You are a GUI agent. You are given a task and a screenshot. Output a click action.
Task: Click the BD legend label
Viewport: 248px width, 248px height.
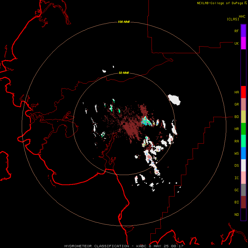tap(236, 117)
